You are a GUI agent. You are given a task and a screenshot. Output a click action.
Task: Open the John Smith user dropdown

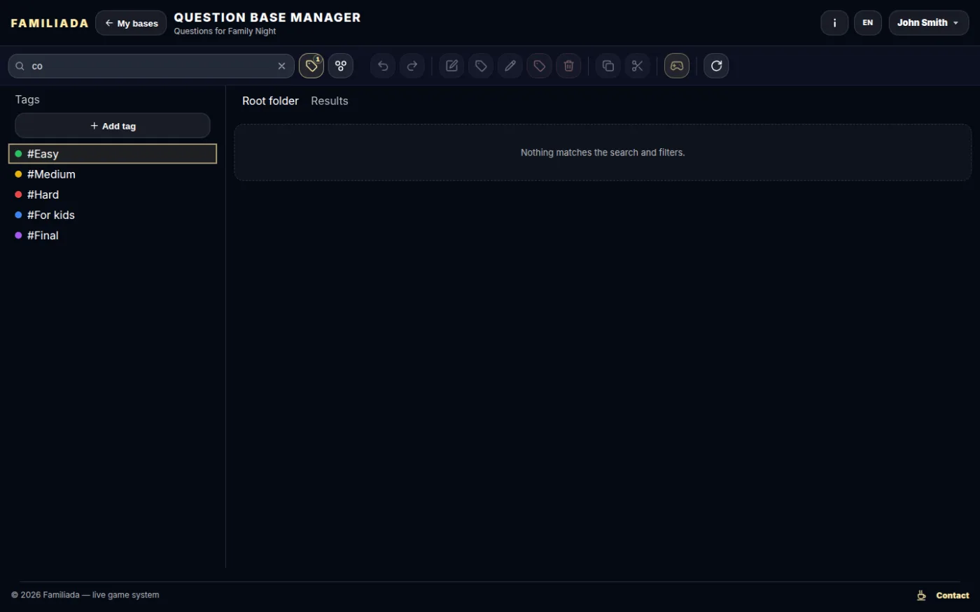[x=929, y=23]
